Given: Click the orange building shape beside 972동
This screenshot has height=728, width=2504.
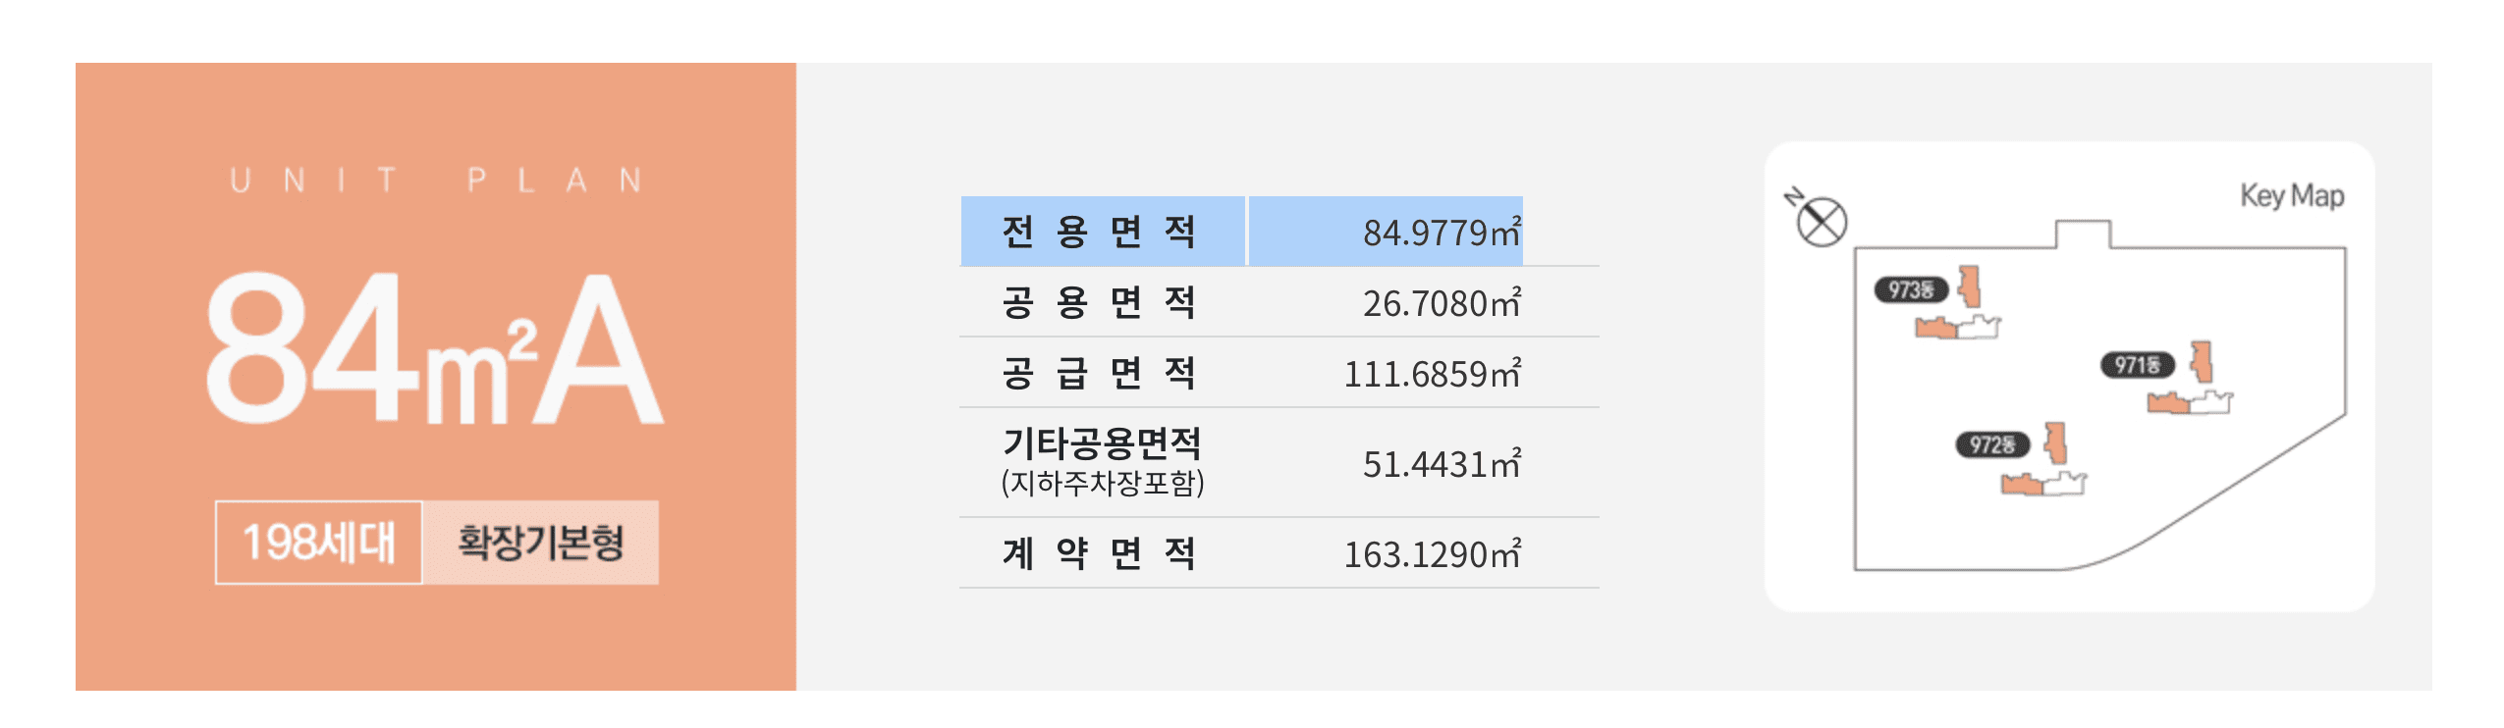Looking at the screenshot, I should [x=2055, y=442].
